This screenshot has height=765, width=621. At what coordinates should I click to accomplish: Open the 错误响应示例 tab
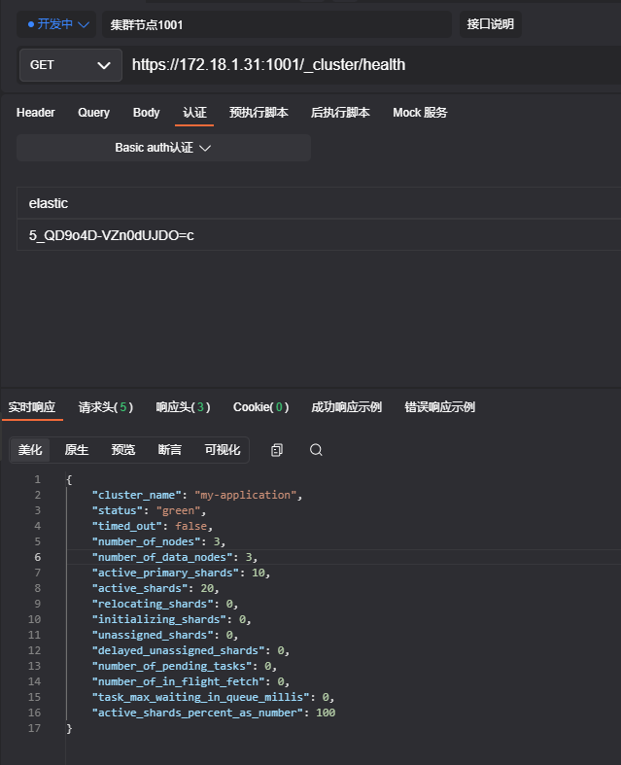pos(439,407)
